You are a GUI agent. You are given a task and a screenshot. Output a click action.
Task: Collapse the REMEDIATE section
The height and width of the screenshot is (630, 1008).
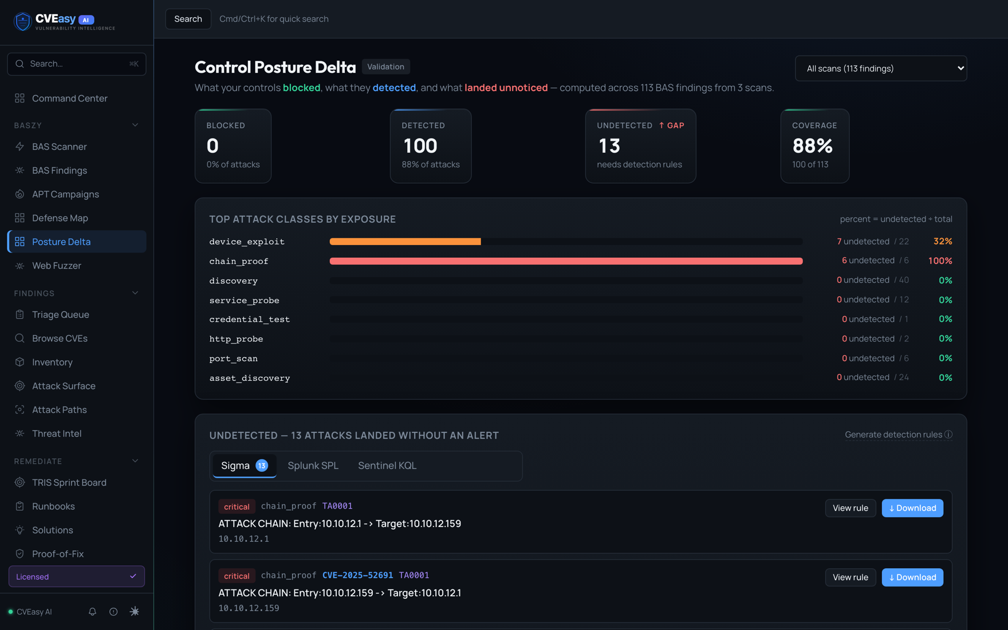[135, 461]
